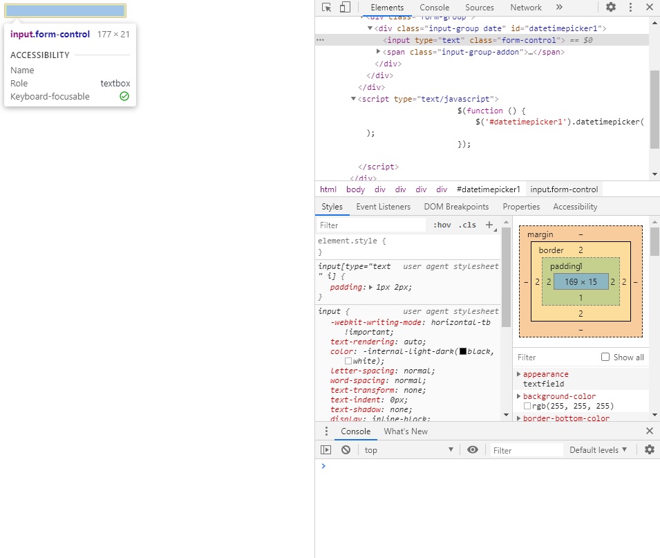
Task: Focus the console Filter field
Action: point(527,450)
